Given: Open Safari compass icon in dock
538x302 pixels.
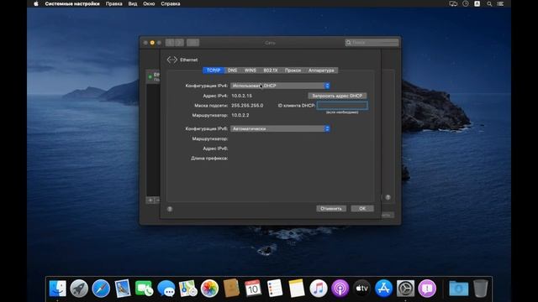Looking at the screenshot, I should 101,289.
